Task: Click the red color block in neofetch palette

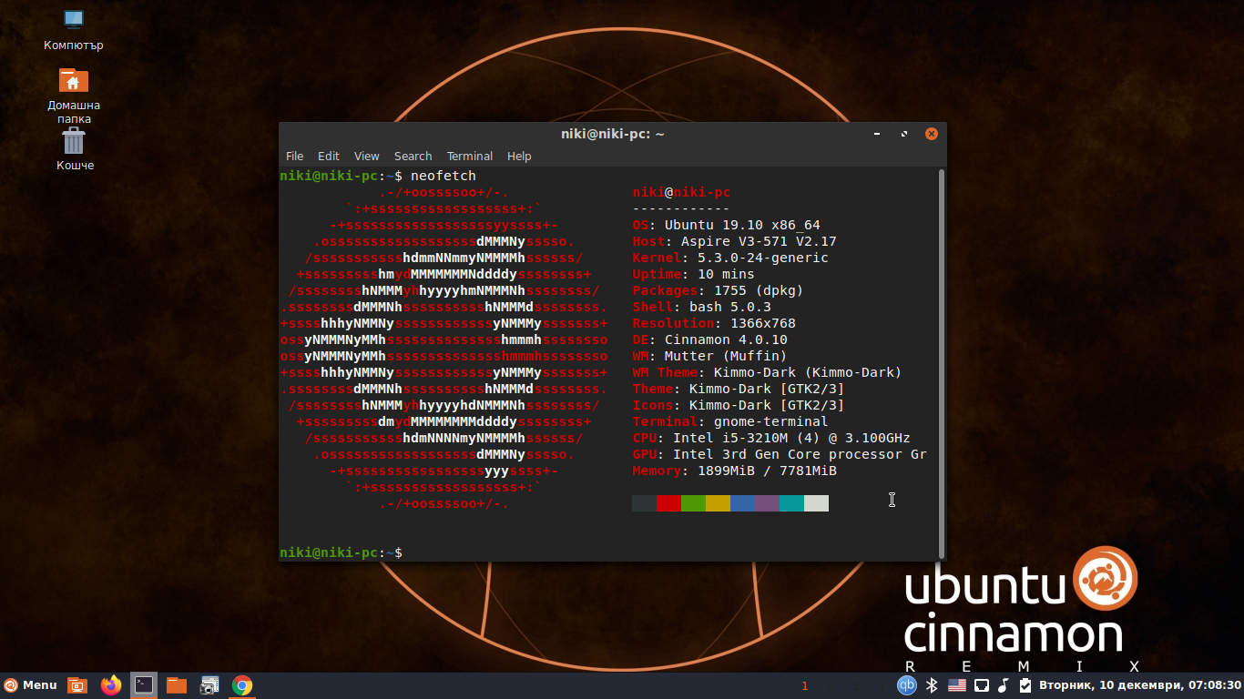Action: pyautogui.click(x=668, y=503)
